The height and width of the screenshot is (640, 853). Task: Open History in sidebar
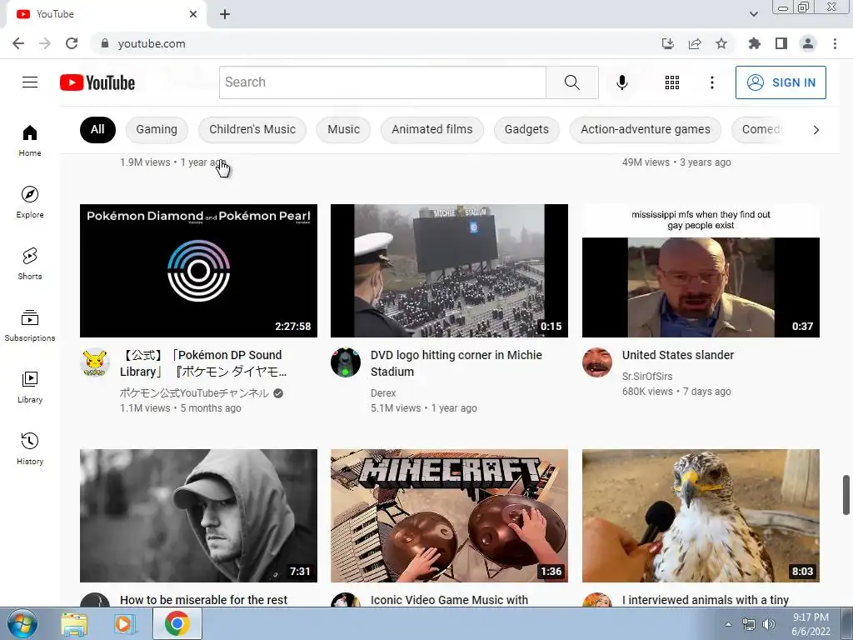tap(30, 447)
